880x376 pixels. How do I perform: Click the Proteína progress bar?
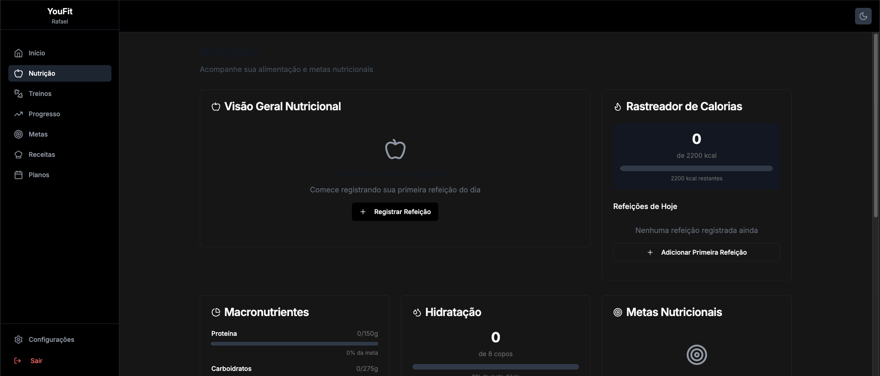coord(295,344)
